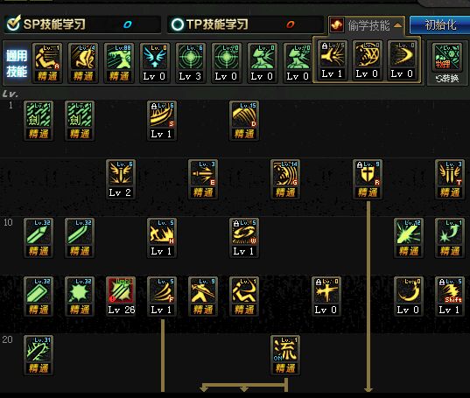470x398 pixels.
Task: Enable the SP技能学习 checkbox
Action: 13,24
